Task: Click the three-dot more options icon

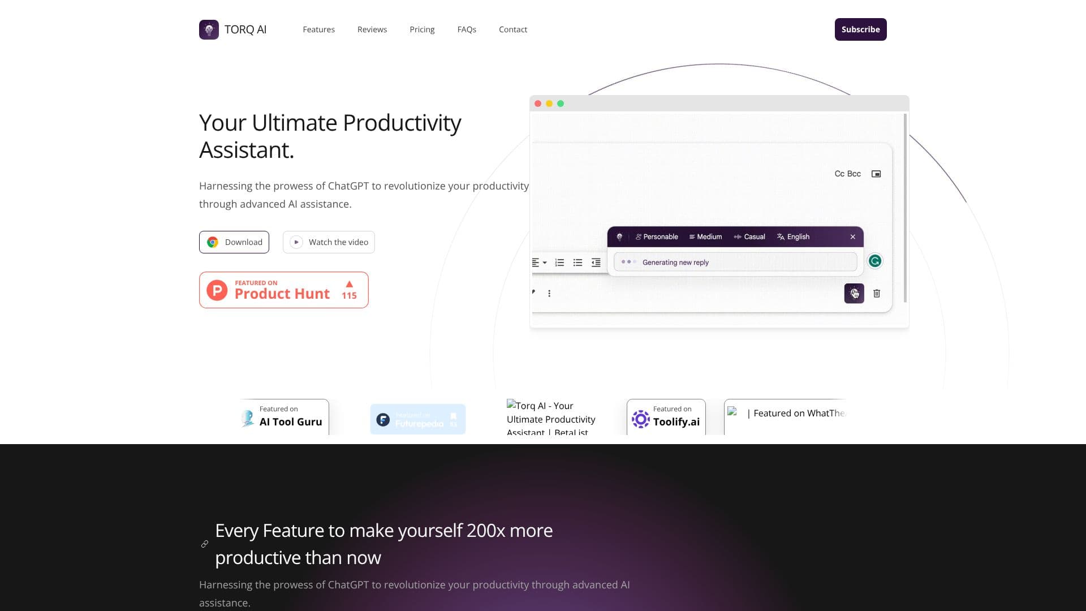Action: 549,293
